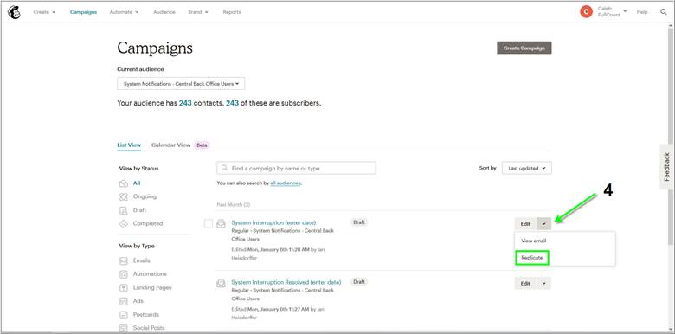Go to Audience in top navigation

click(164, 12)
